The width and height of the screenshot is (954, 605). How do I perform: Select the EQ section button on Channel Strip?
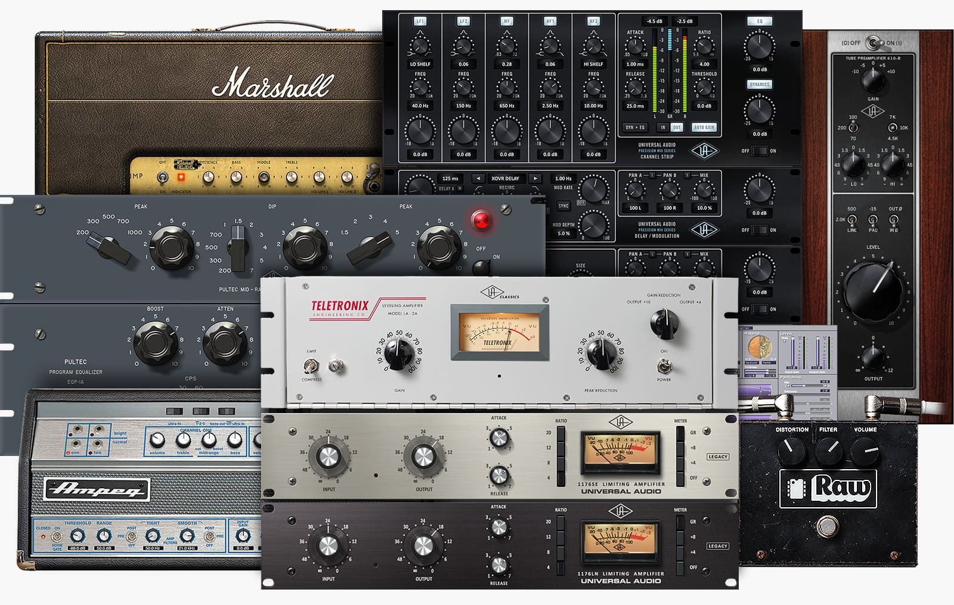pyautogui.click(x=759, y=21)
